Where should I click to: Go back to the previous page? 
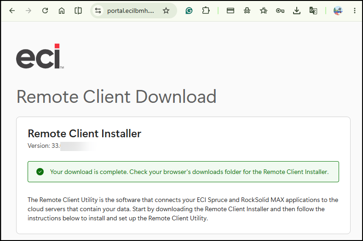point(12,11)
